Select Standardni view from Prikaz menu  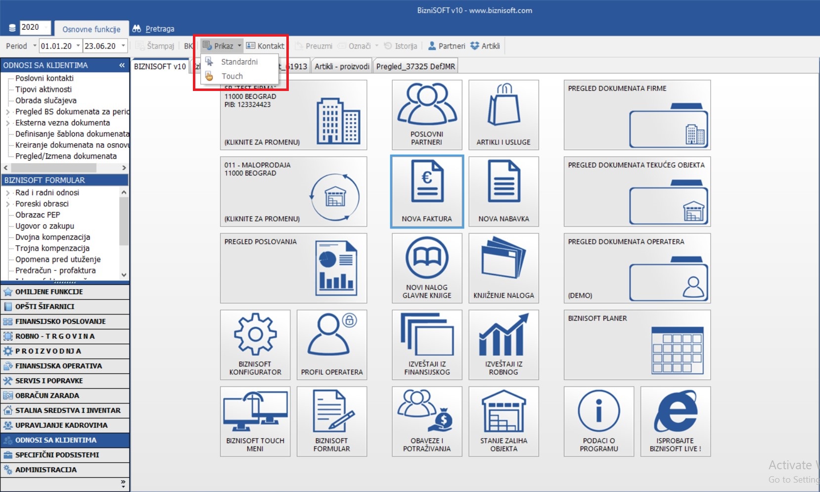[x=240, y=62]
